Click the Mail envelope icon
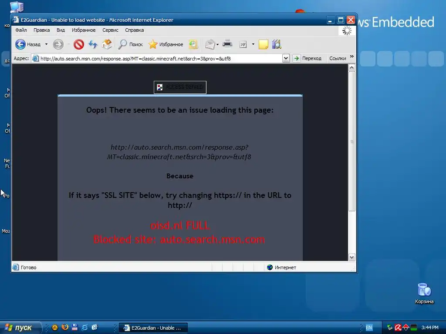The image size is (446, 334). coord(209,44)
